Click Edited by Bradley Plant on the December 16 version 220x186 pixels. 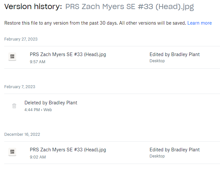[174, 150]
